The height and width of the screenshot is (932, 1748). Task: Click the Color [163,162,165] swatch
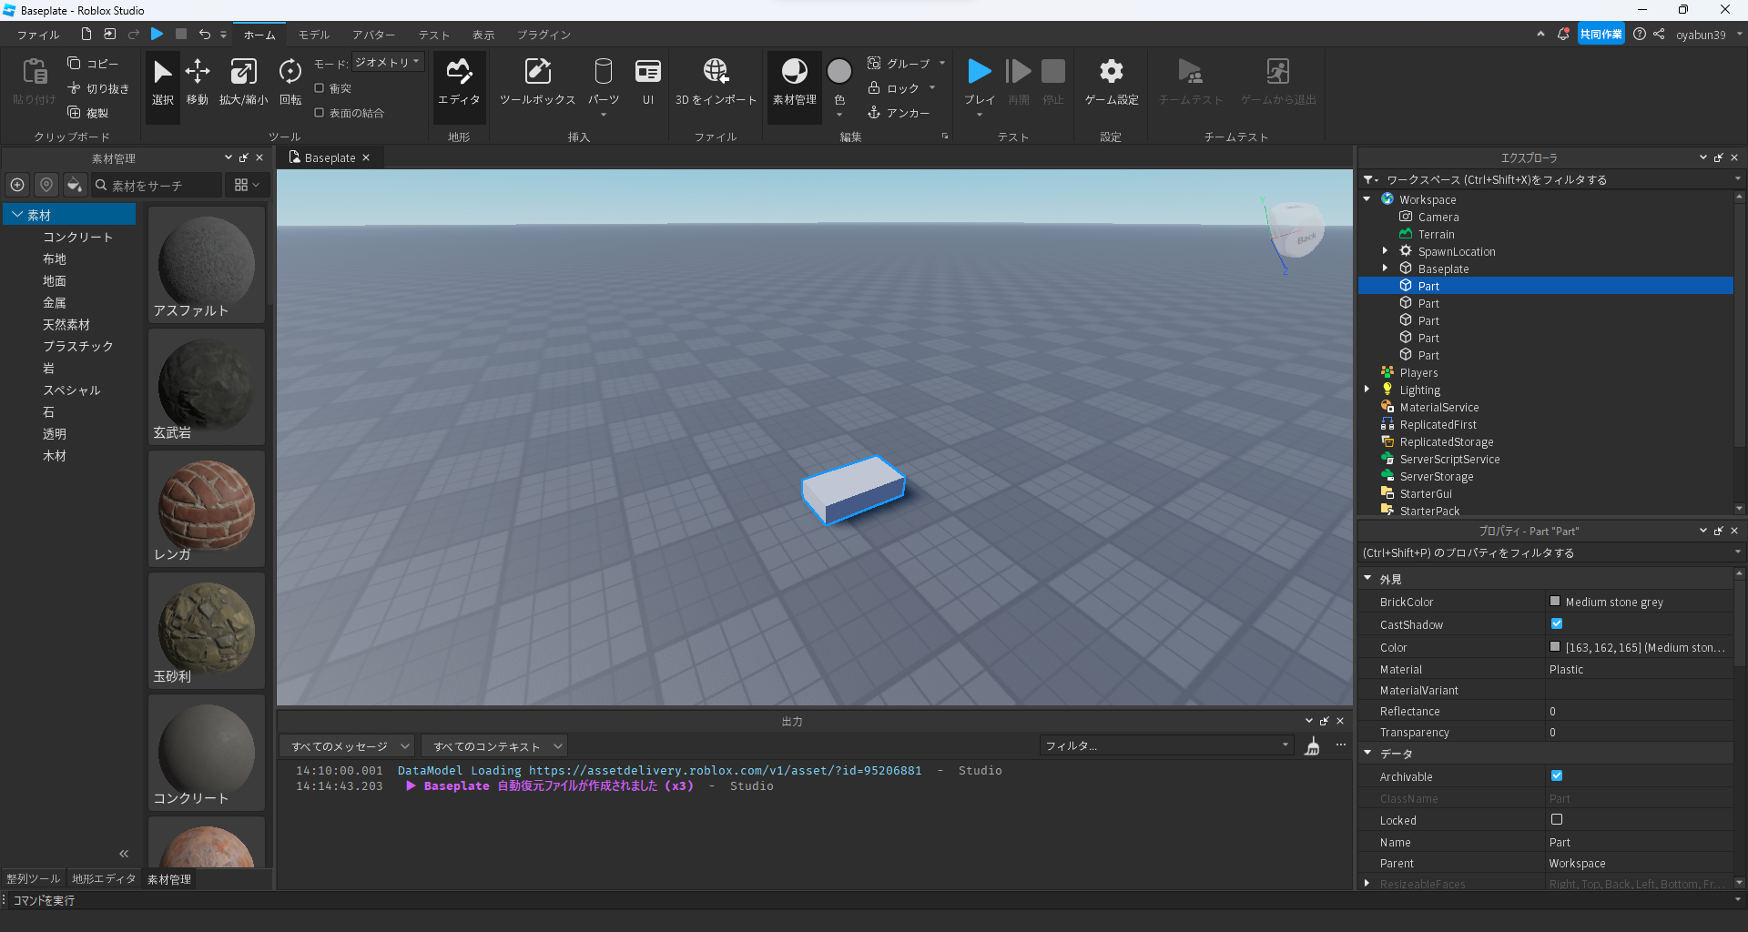tap(1555, 647)
